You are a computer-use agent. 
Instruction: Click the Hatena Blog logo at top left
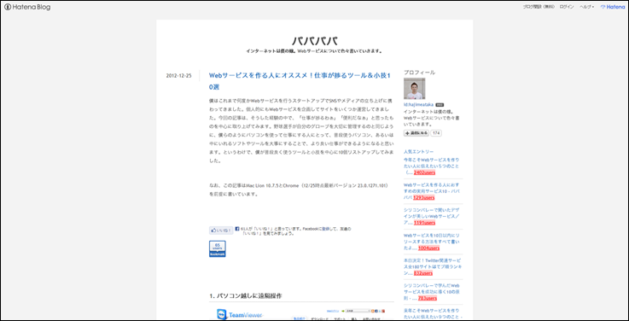pos(27,7)
